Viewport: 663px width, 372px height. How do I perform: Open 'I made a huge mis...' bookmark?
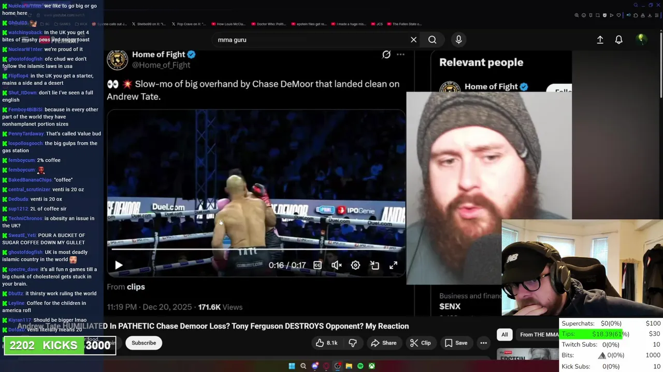coord(348,24)
